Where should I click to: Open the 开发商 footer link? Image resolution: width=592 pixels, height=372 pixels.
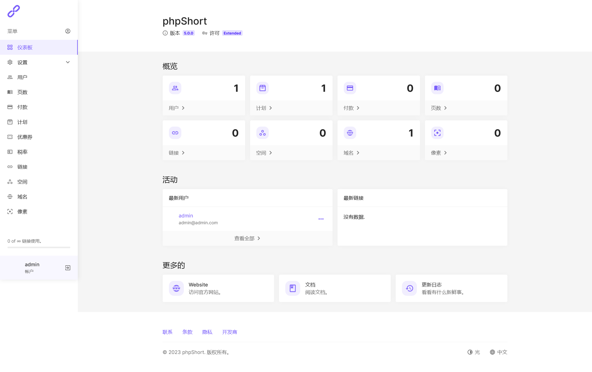[x=230, y=332]
